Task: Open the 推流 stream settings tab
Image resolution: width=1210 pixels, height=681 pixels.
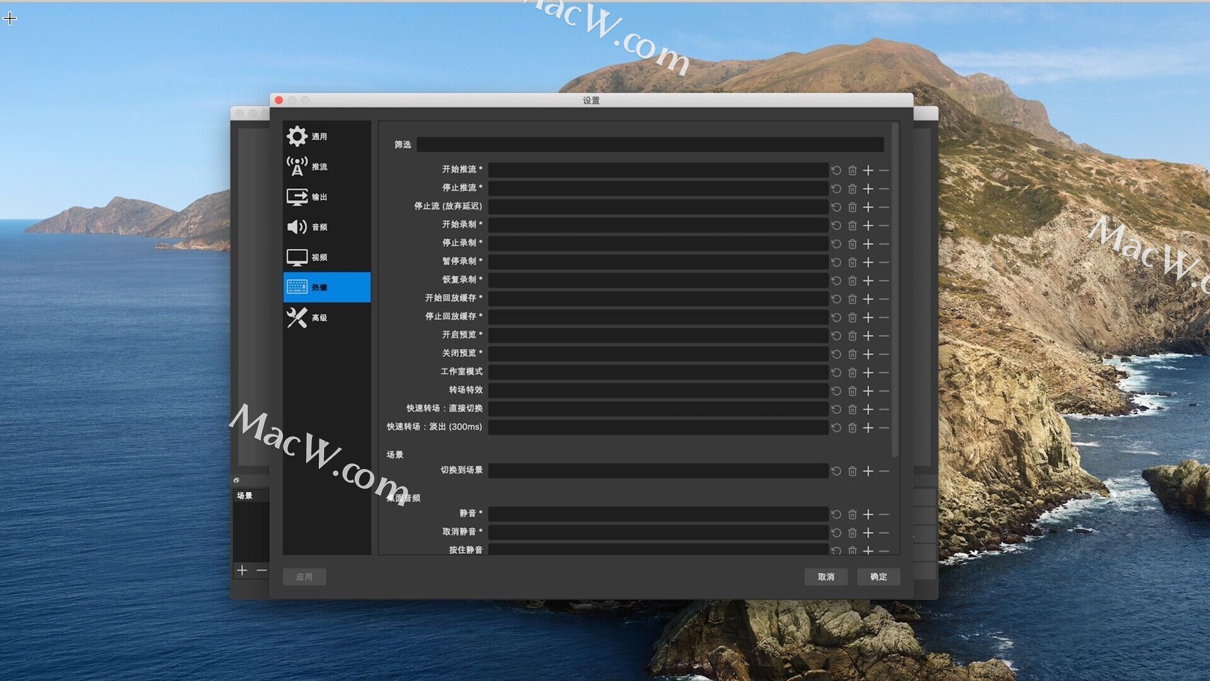Action: 326,166
